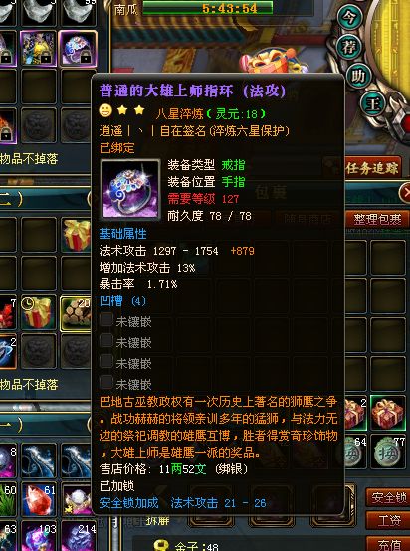Open the 工资 button
Image resolution: width=410 pixels, height=551 pixels.
(x=388, y=521)
